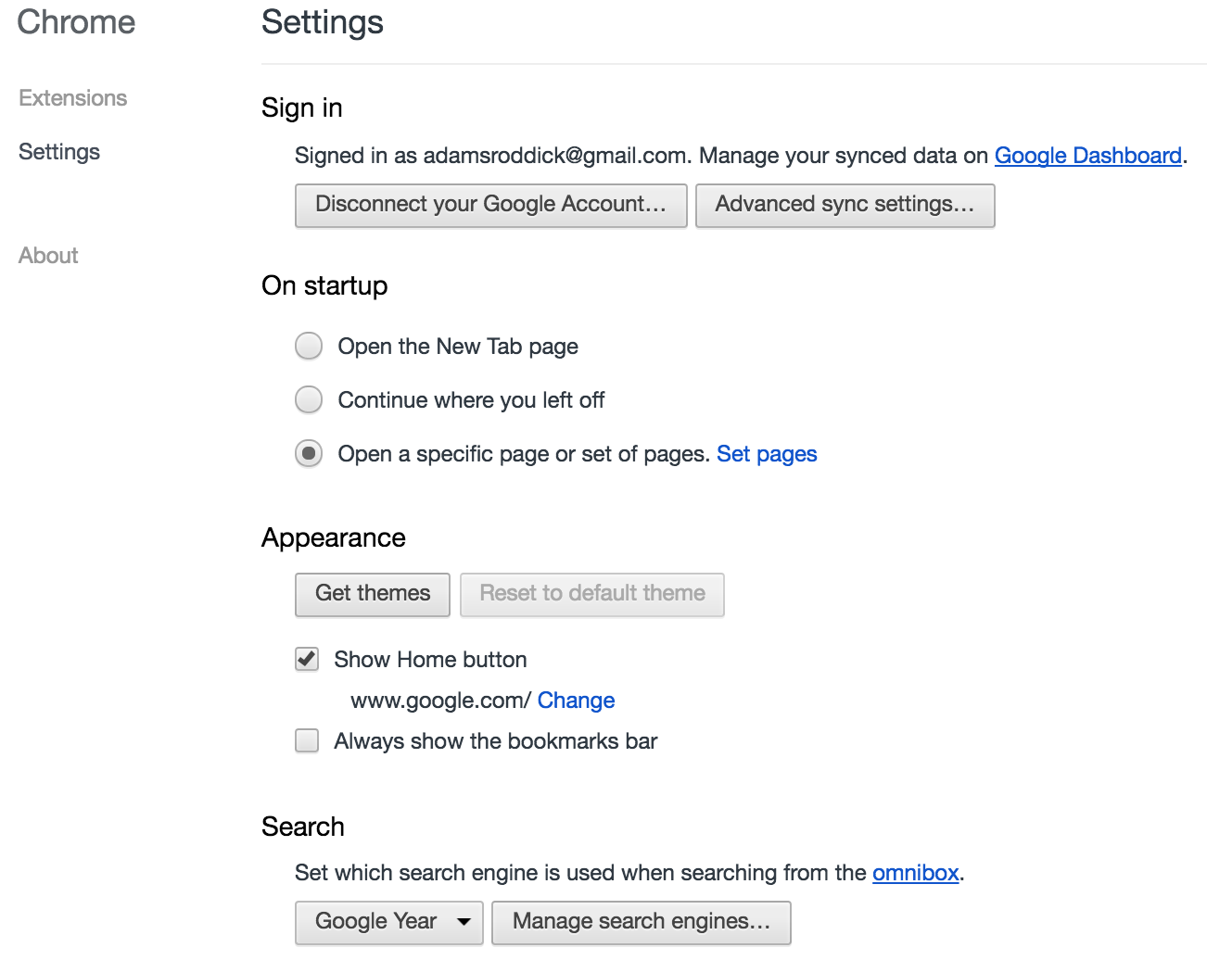Open the About page in sidebar
1207x960 pixels.
(48, 256)
